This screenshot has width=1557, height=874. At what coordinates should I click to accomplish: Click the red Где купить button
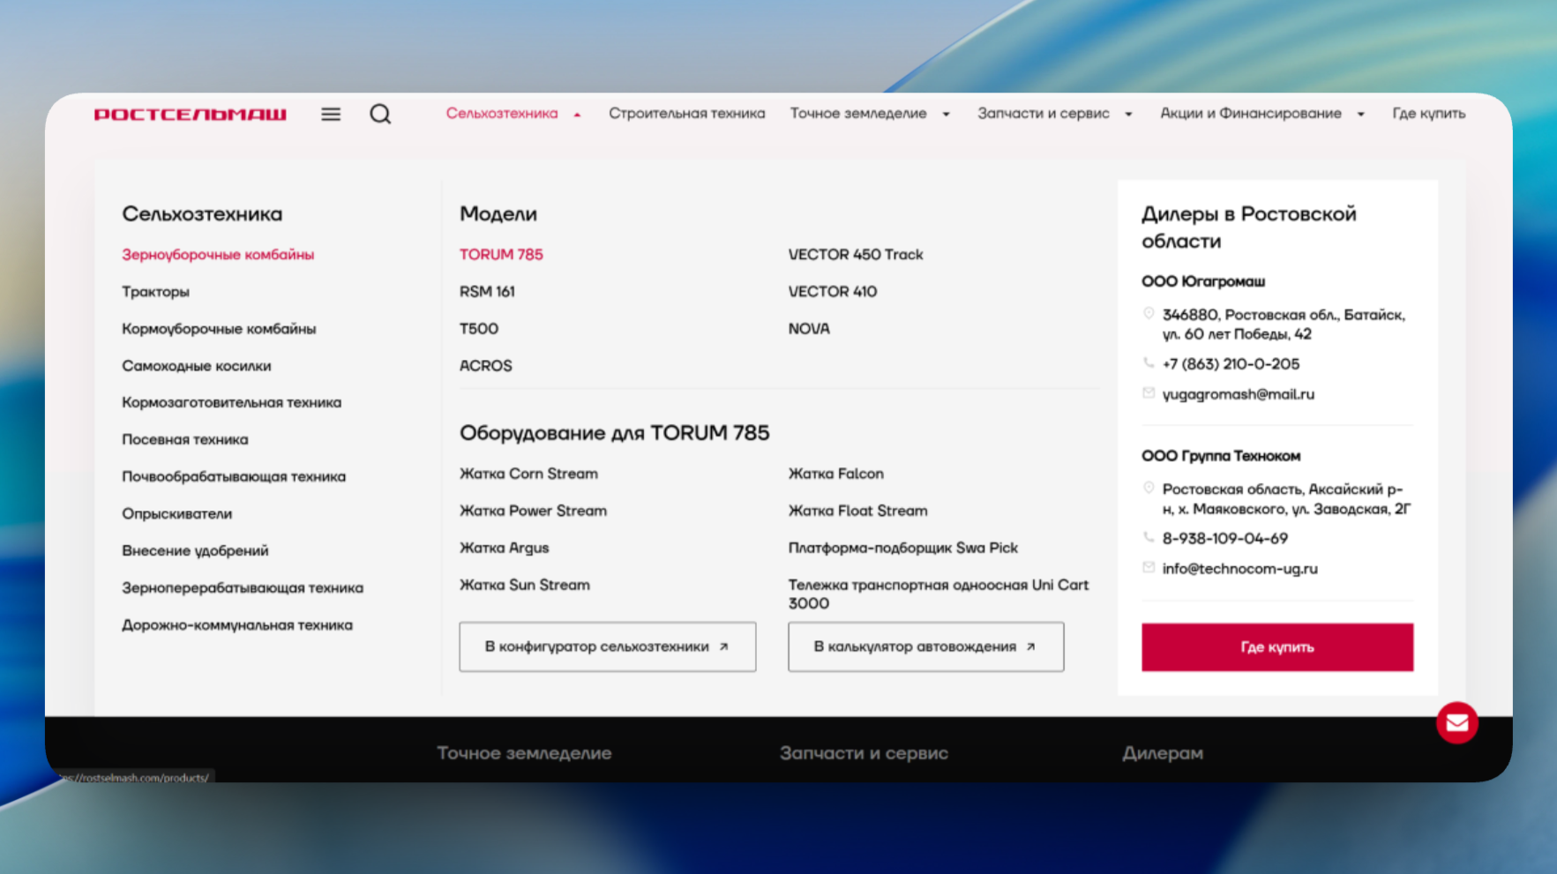point(1276,647)
